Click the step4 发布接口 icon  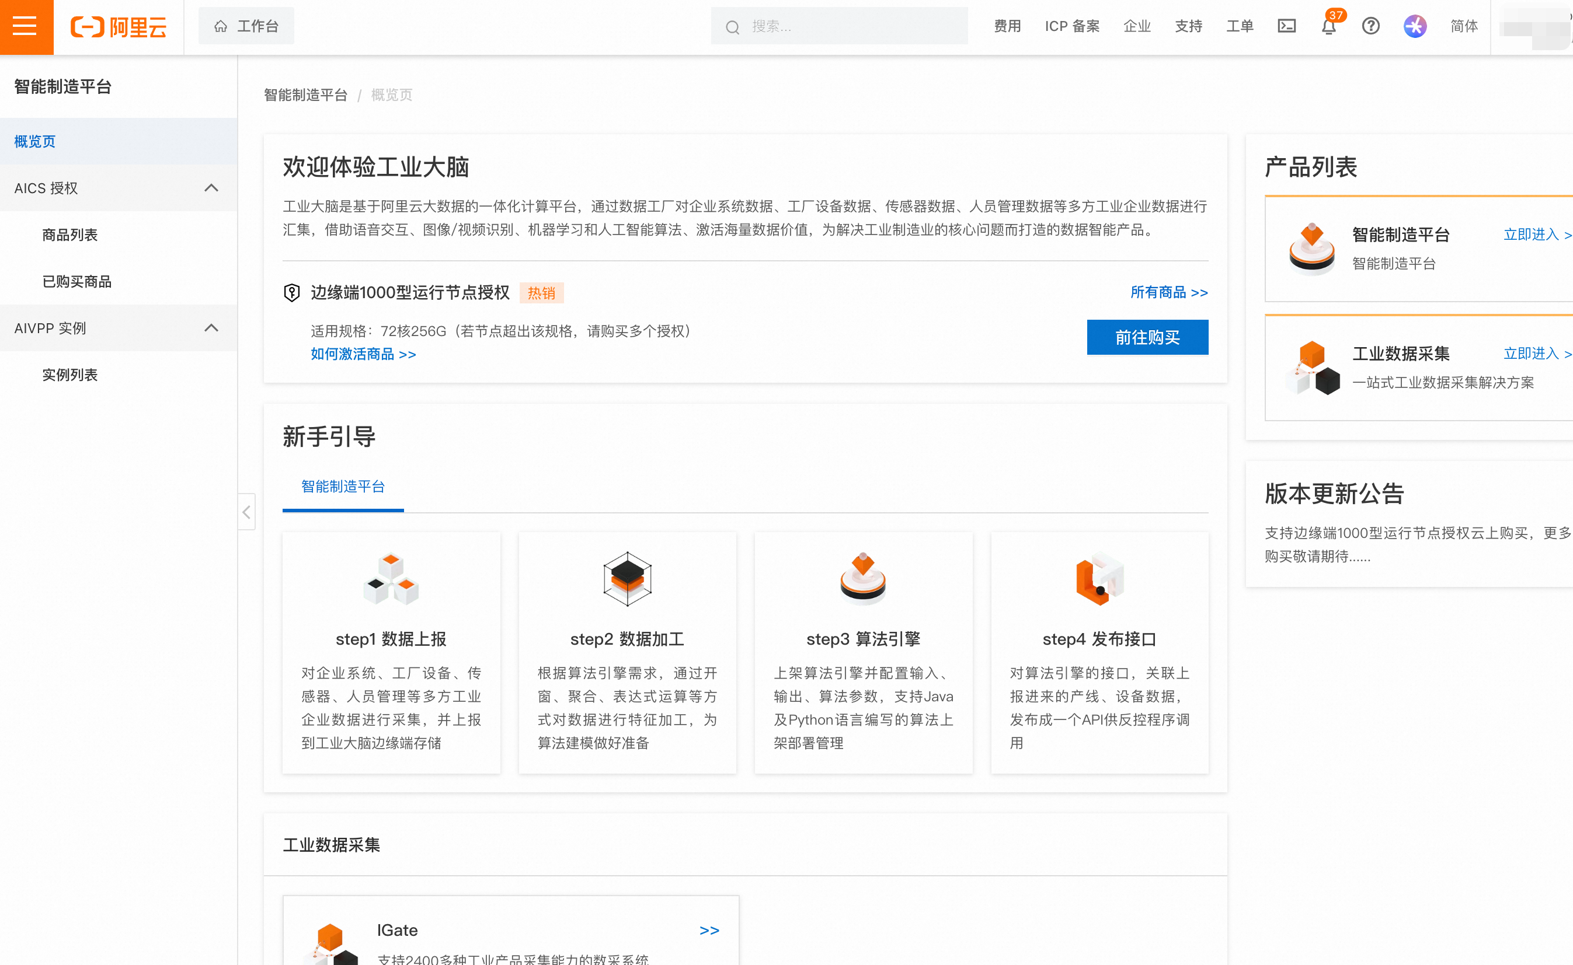point(1099,579)
